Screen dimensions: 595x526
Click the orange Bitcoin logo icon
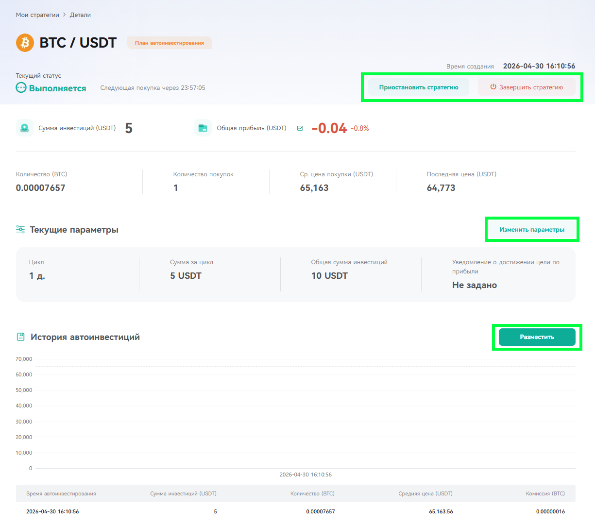point(25,43)
